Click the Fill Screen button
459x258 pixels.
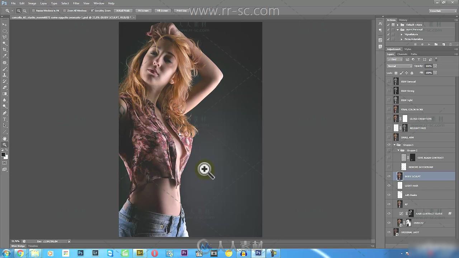tap(162, 11)
